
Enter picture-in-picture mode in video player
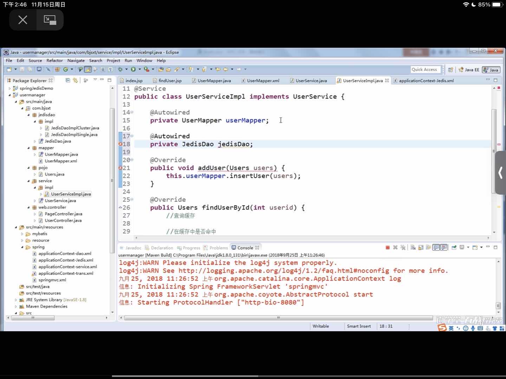pos(50,20)
